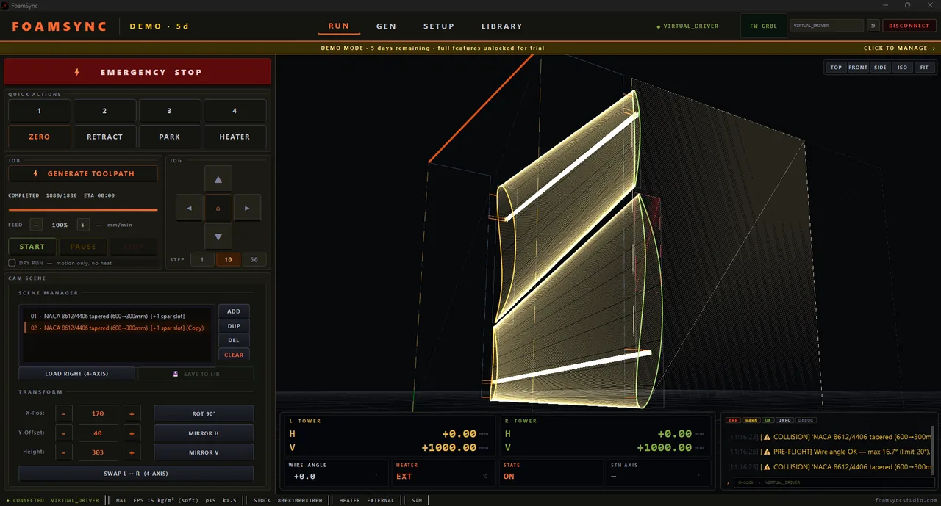Toggle OK log filter
This screenshot has width=941, height=506.
768,420
